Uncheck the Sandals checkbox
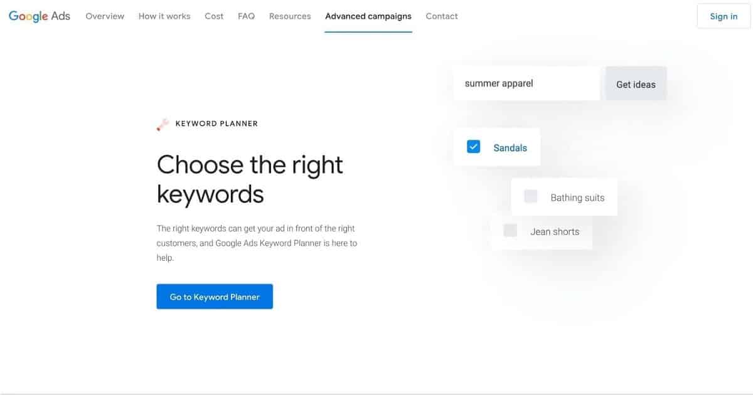The height and width of the screenshot is (395, 753). tap(474, 147)
